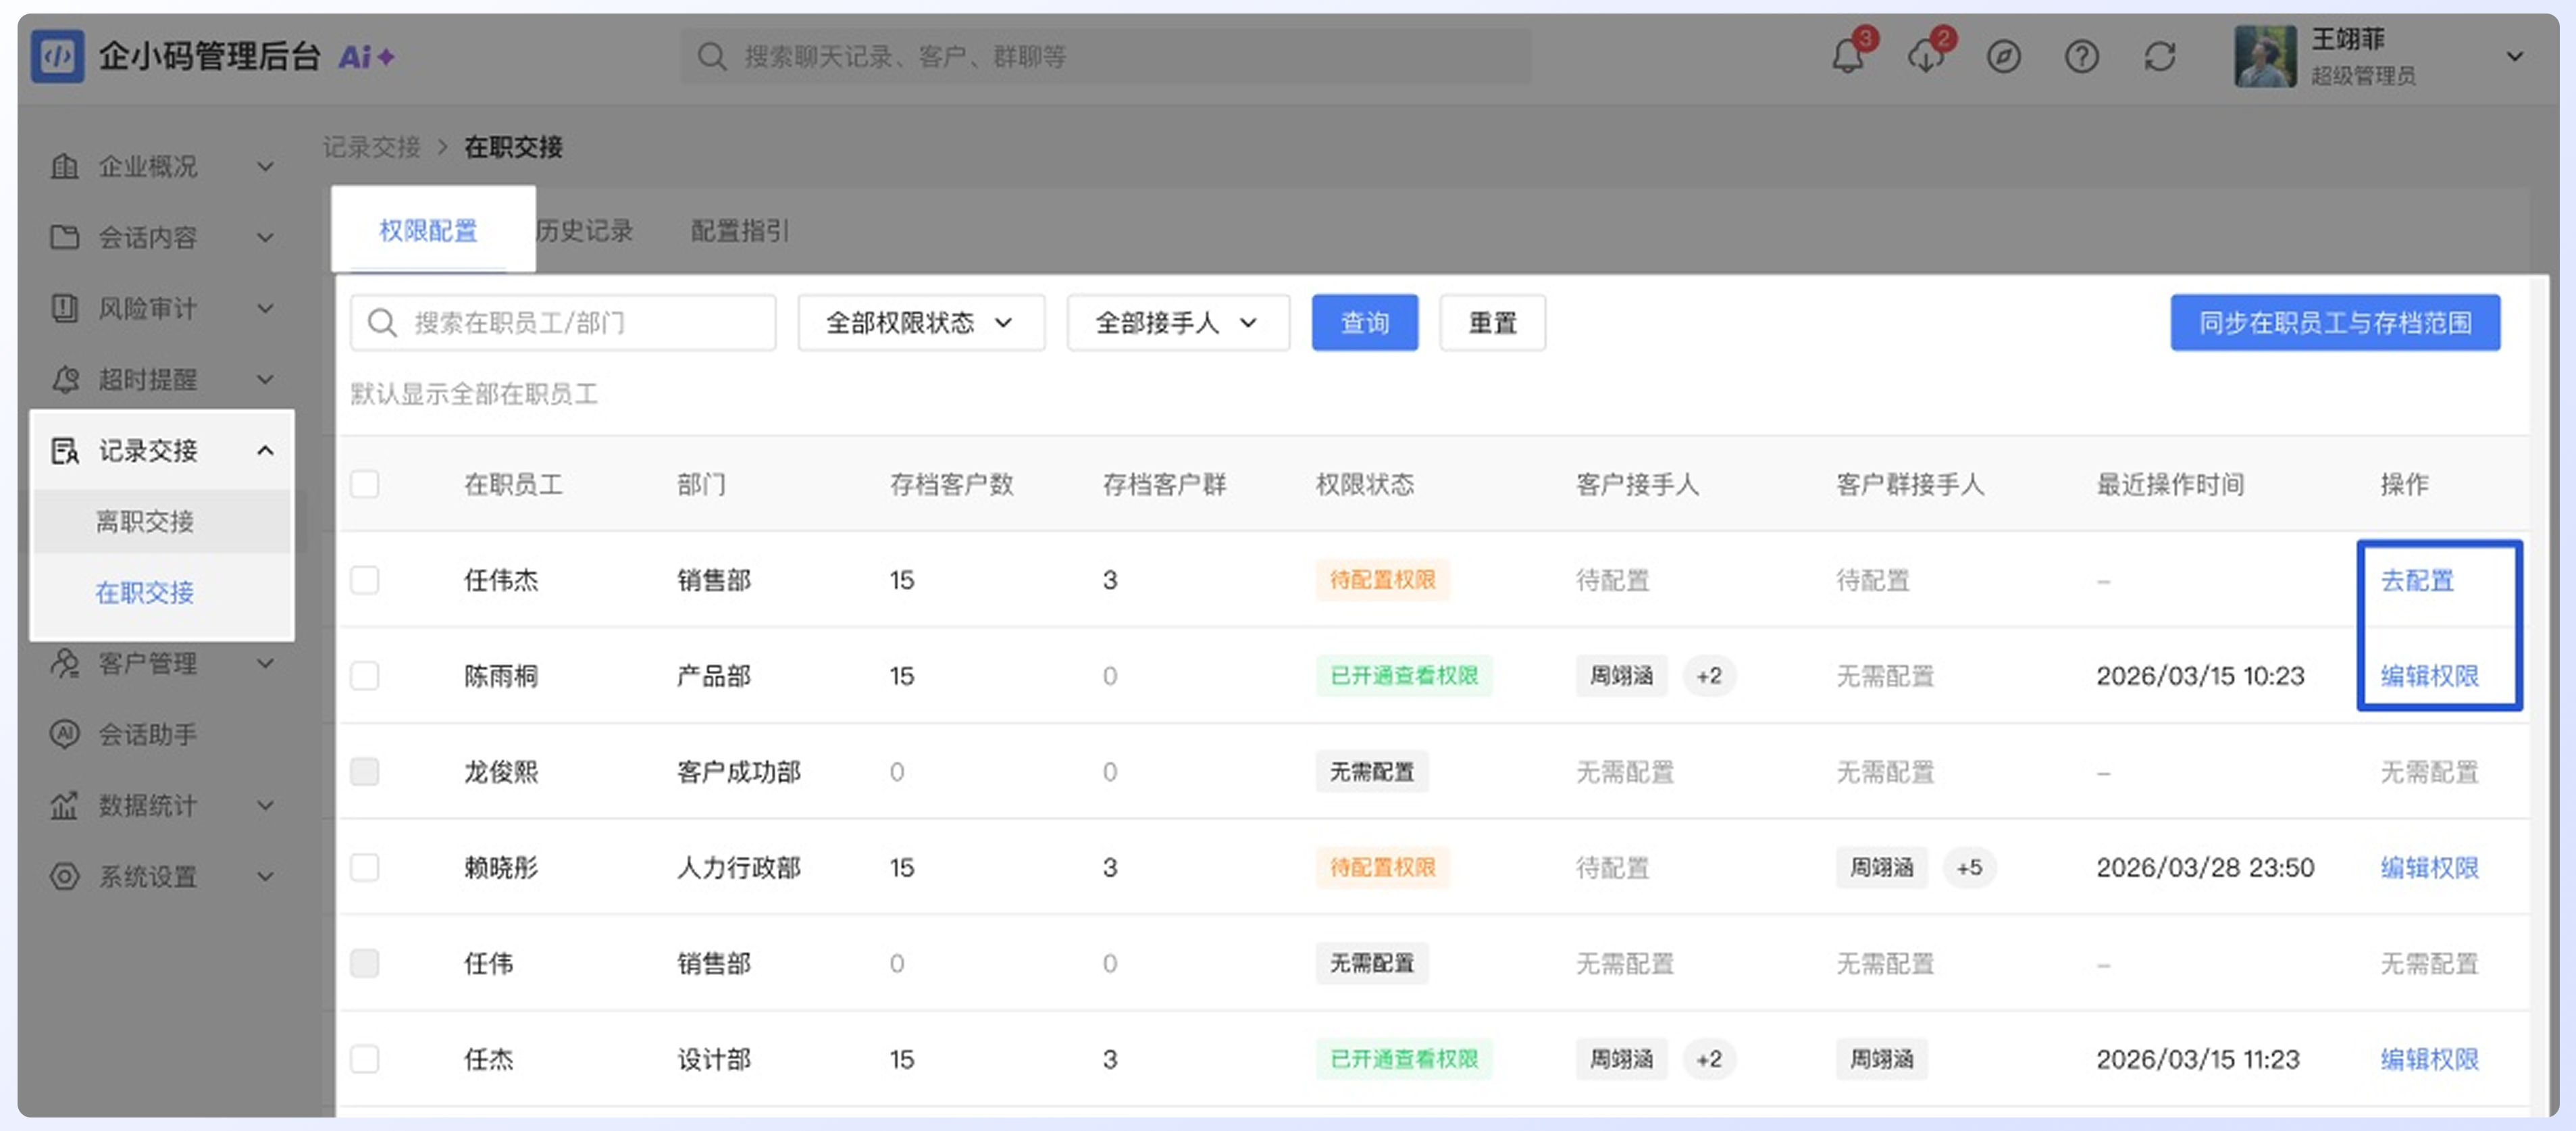
Task: Click the 企小码 logo icon
Action: click(57, 56)
